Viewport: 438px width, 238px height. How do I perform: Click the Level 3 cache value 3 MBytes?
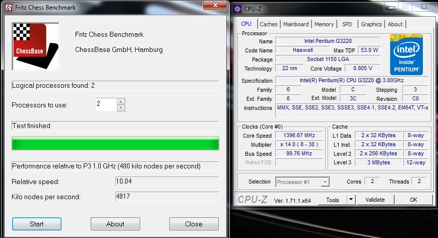tap(379, 162)
